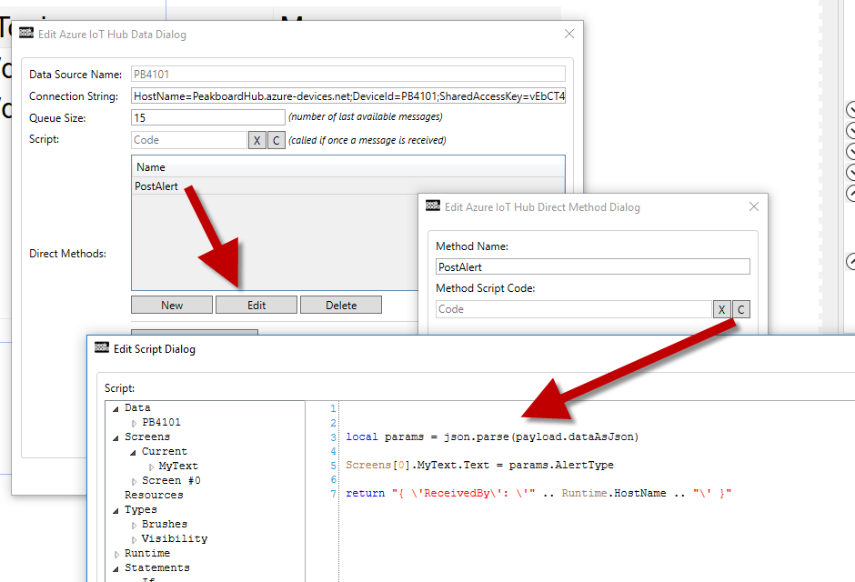Click the Delete direct method button
This screenshot has width=855, height=582.
[x=341, y=306]
